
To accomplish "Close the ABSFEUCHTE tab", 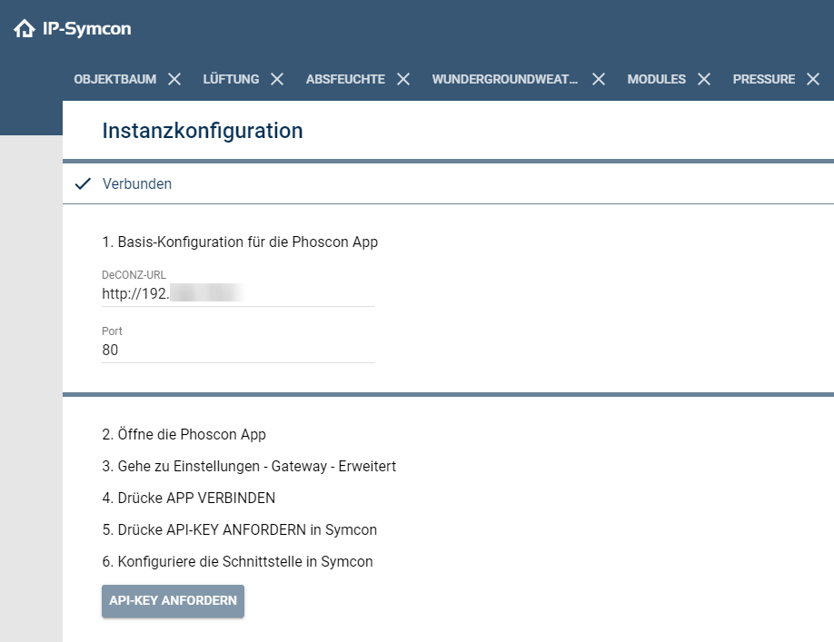I will pyautogui.click(x=402, y=79).
